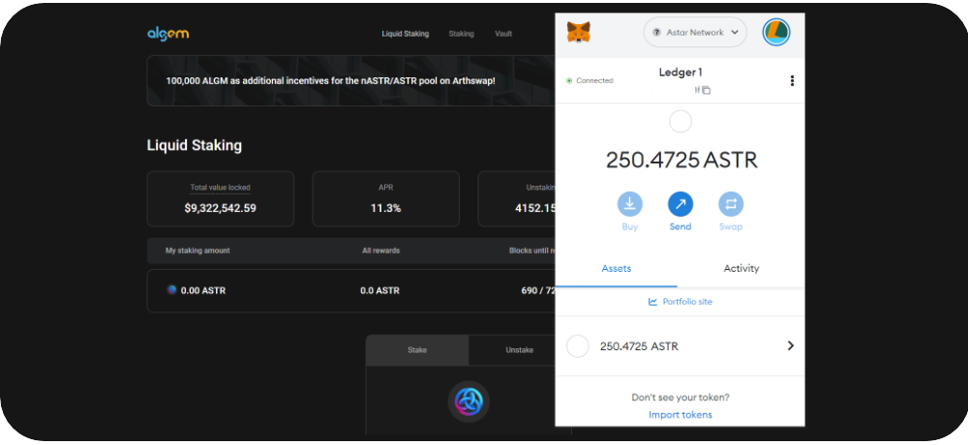The image size is (968, 445).
Task: Copy the Ledger 1 address icon
Action: point(706,90)
